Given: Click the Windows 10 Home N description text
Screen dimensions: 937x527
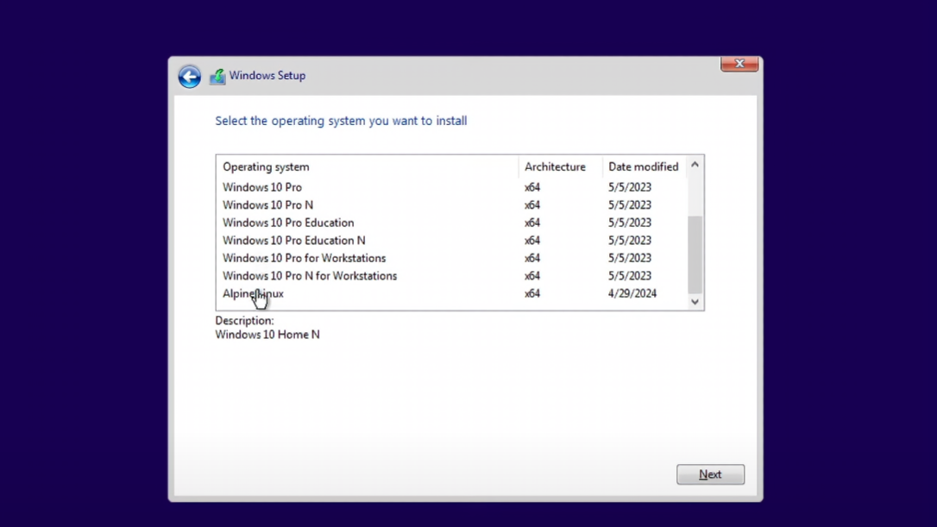Looking at the screenshot, I should tap(267, 334).
